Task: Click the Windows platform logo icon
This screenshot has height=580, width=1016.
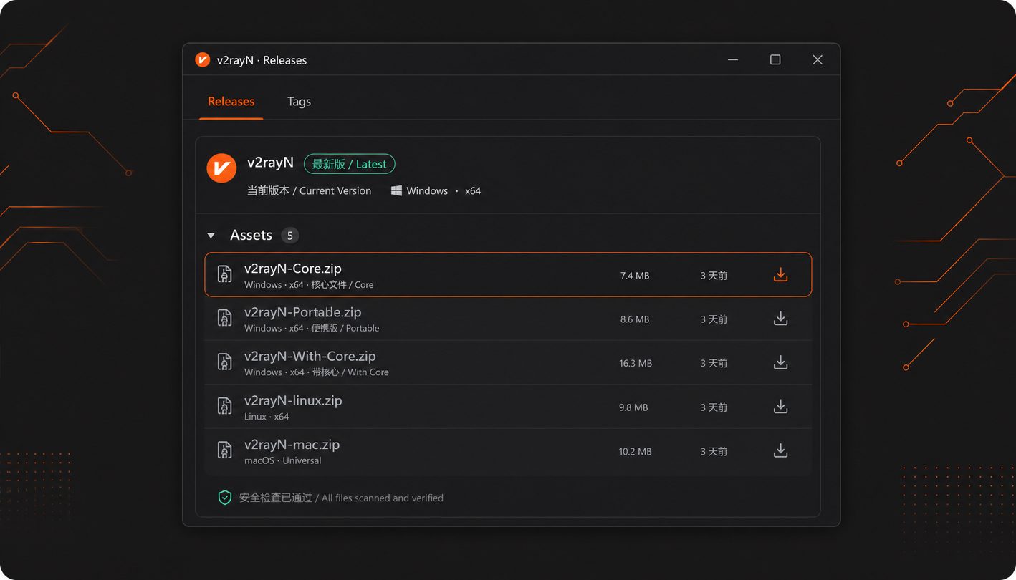Action: 396,190
